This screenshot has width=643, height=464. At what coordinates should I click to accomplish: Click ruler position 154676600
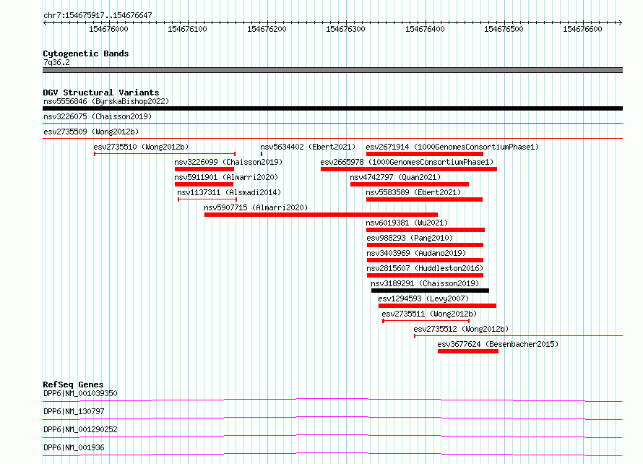[582, 29]
